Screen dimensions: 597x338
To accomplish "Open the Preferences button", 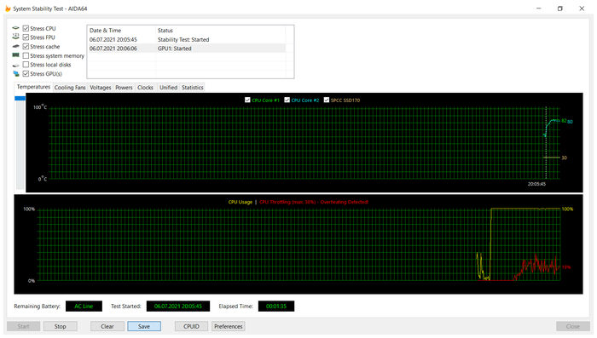I will pos(229,326).
